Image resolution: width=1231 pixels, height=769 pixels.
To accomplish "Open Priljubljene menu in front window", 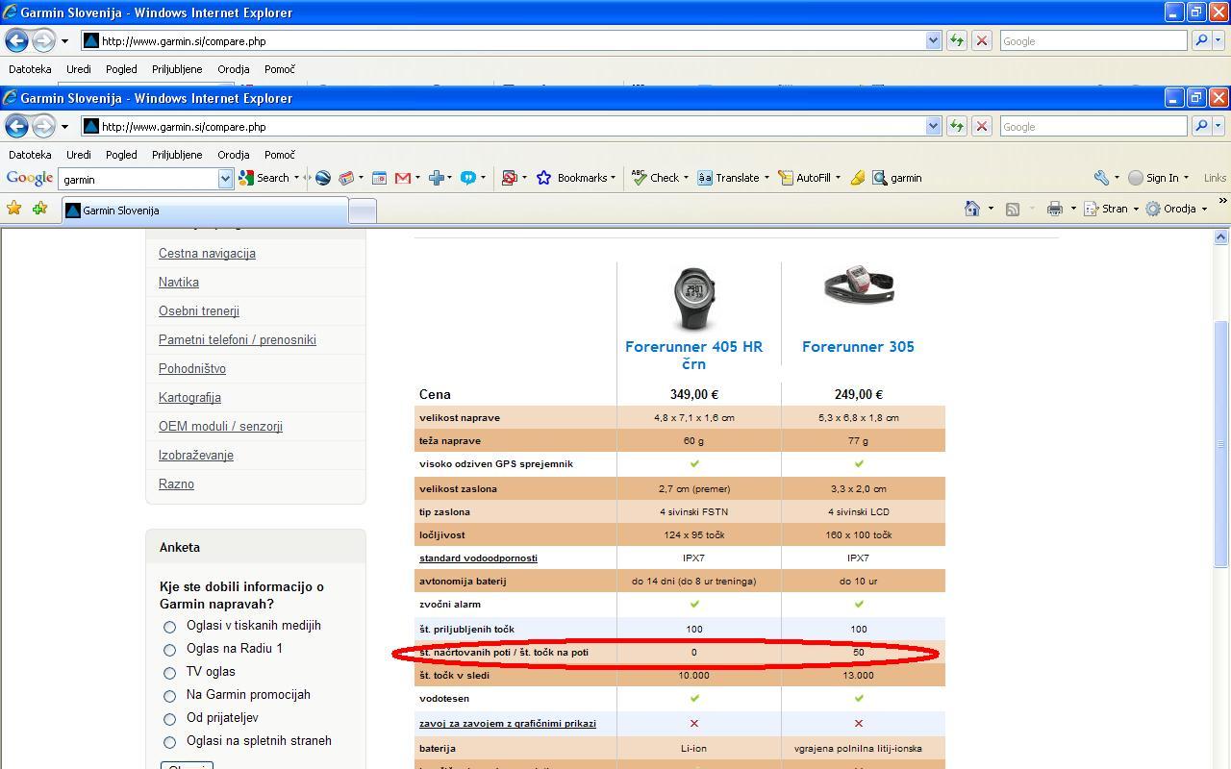I will pos(177,155).
